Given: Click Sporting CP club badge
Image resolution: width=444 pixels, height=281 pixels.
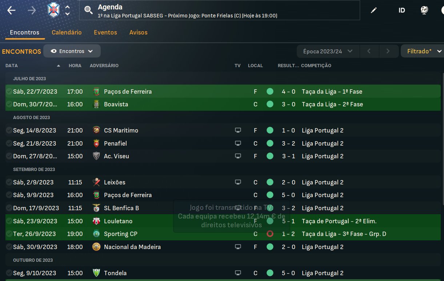Looking at the screenshot, I should (x=96, y=234).
